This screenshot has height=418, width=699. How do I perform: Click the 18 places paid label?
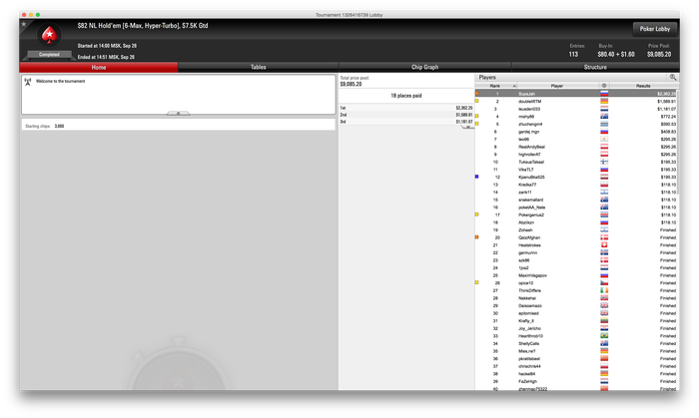[406, 96]
